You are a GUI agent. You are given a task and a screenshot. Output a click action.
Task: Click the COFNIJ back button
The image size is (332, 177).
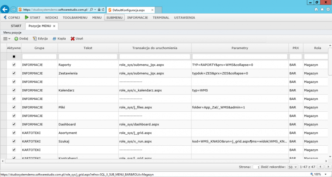tap(12, 18)
